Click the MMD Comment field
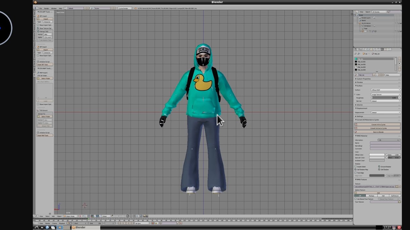This screenshot has width=410, height=230. 385,149
